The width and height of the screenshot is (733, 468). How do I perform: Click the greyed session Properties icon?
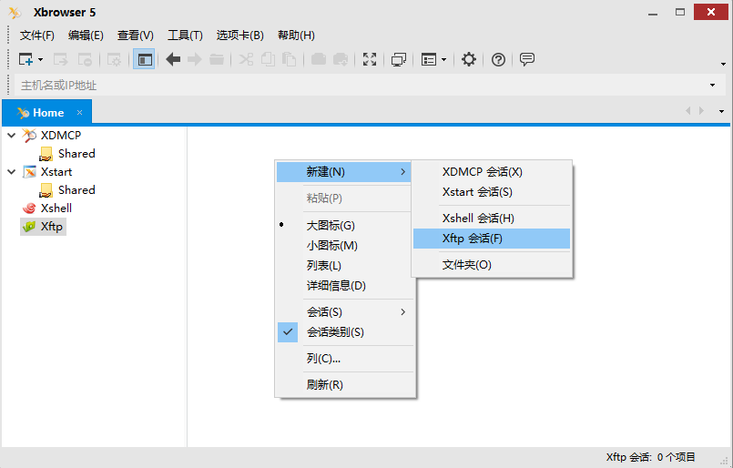[114, 59]
